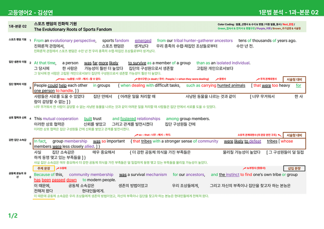This screenshot has width=324, height=229.
Task: Click the phrase 'evolutionary perspective'
Action: 73,40
